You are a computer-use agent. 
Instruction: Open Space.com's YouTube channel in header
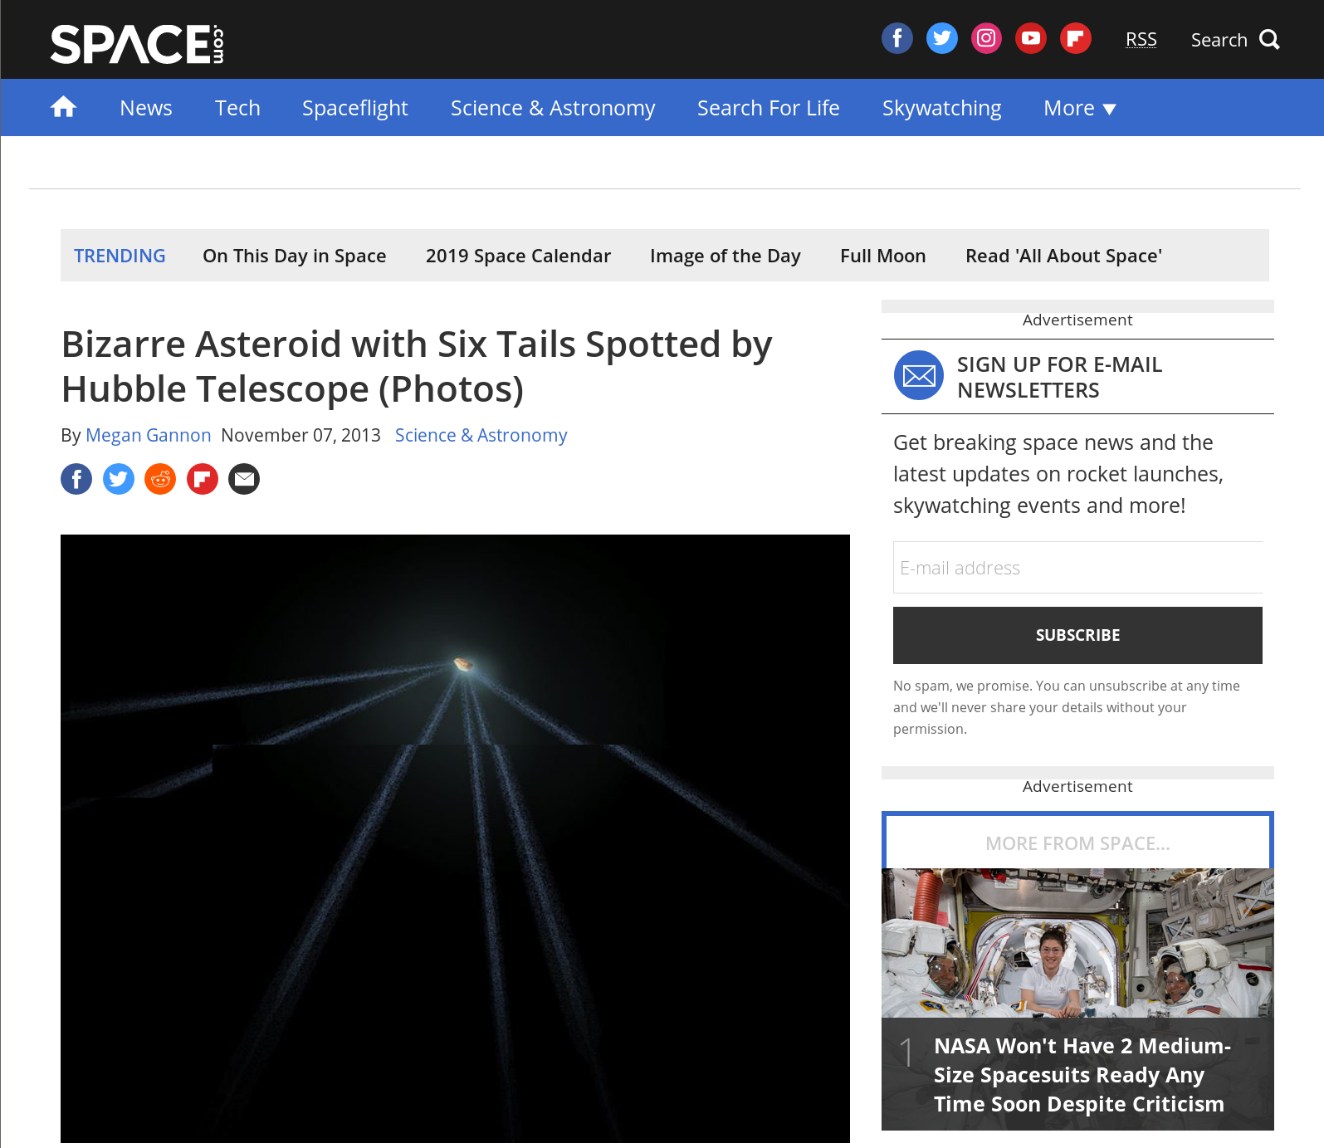tap(1031, 38)
